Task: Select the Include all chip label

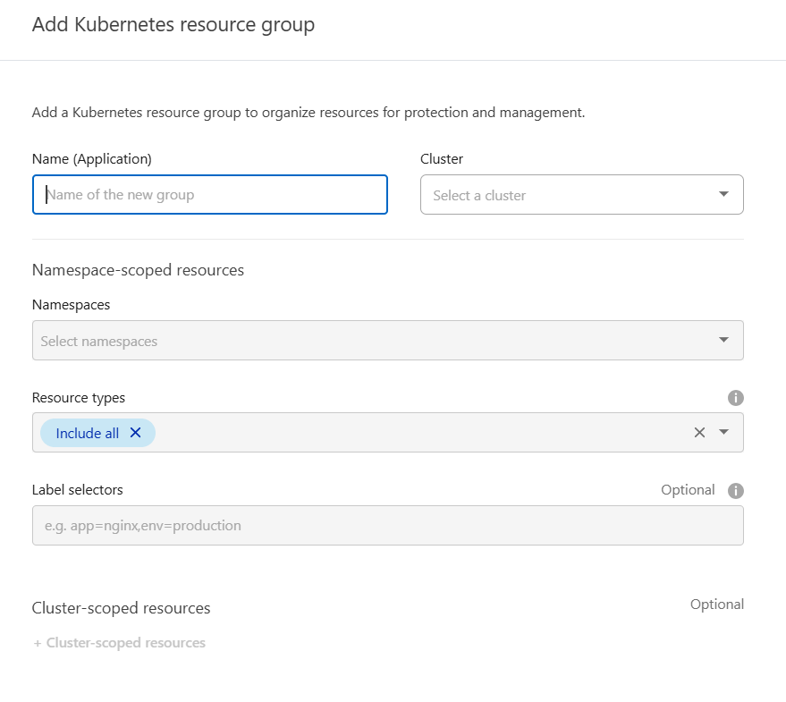Action: tap(88, 433)
